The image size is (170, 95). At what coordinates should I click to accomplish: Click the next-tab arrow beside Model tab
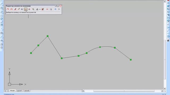pos(8,91)
